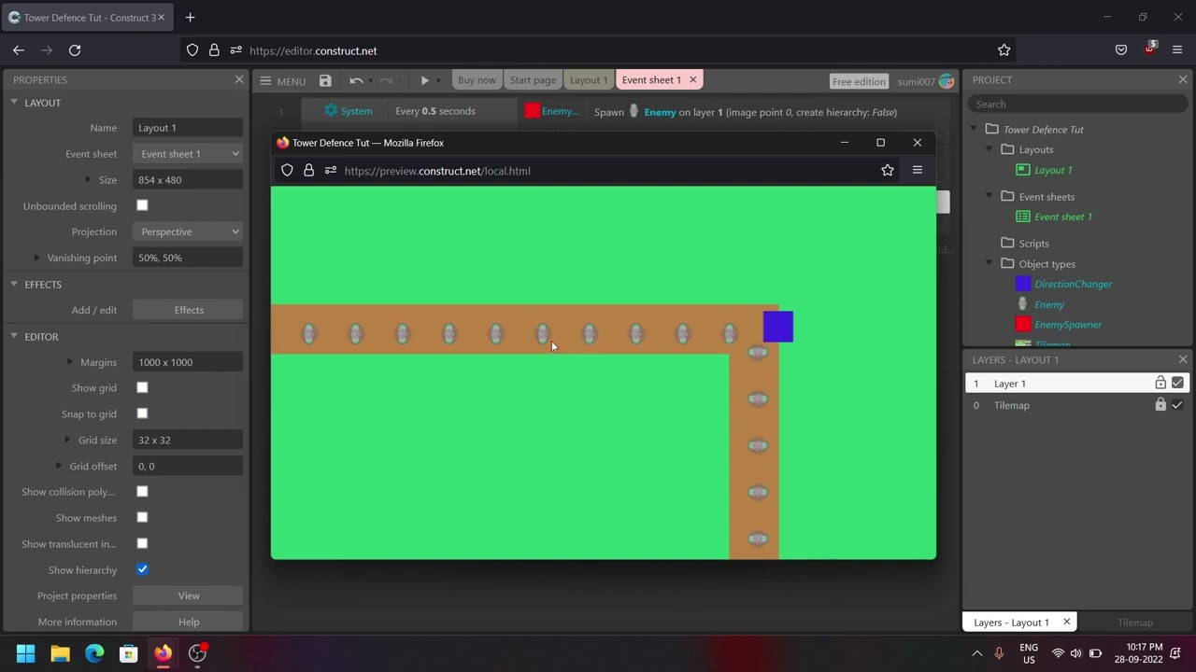The image size is (1196, 672).
Task: Collapse the EFFECTS section
Action: [14, 284]
